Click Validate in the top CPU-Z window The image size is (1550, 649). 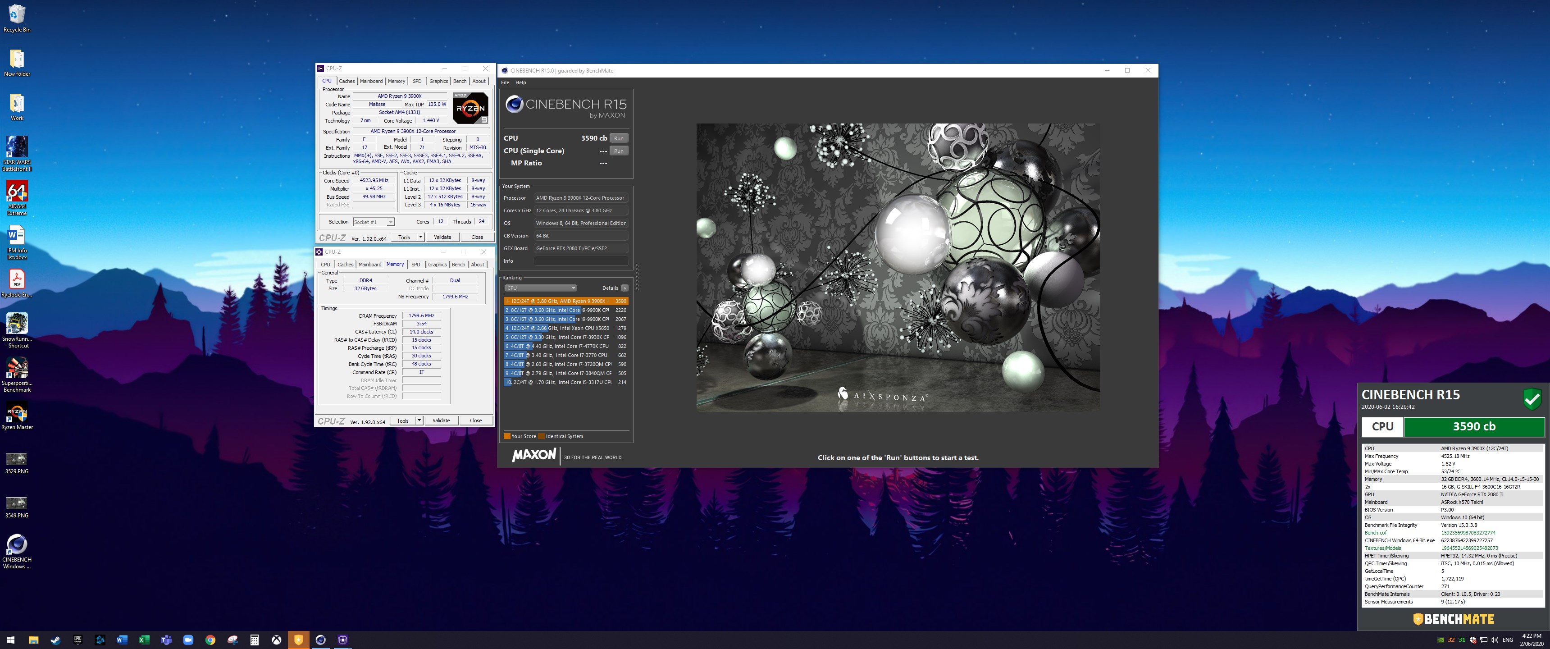point(442,237)
